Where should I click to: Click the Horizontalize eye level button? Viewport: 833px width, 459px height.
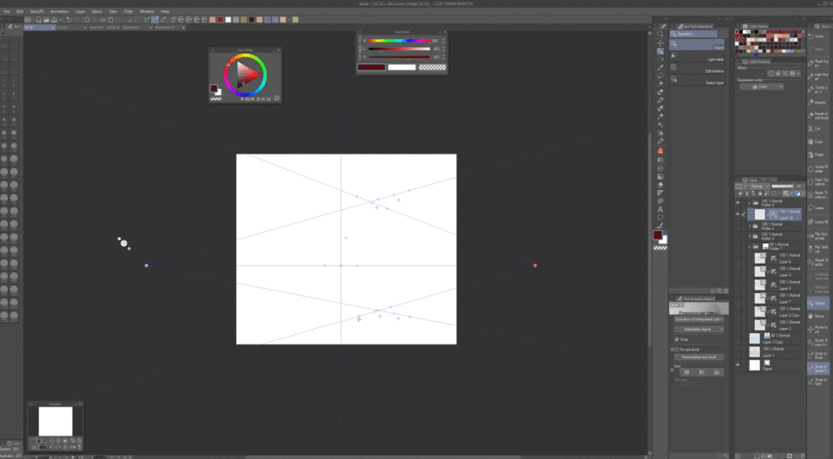(699, 357)
